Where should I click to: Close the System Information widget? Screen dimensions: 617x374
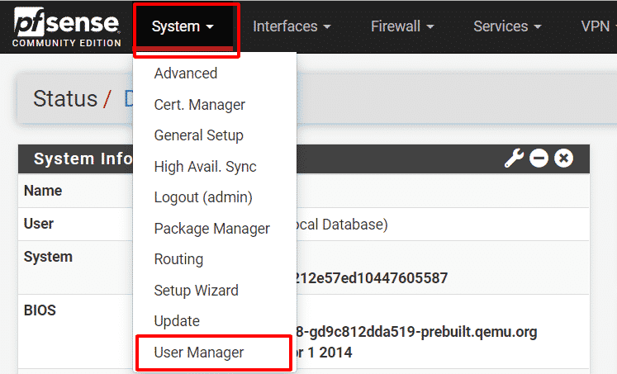[x=563, y=158]
